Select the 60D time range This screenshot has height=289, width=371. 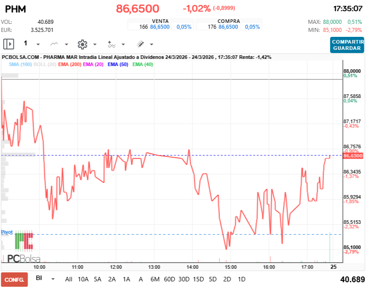[x=169, y=279]
